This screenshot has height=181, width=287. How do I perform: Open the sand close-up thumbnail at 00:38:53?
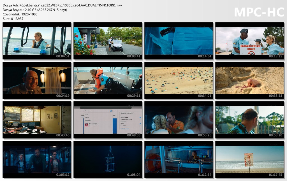pyautogui.click(x=249, y=80)
